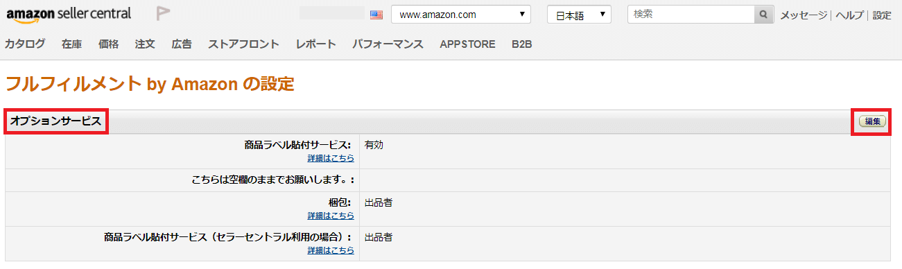
Task: Click 詳細はこちら under 商品ラベル貼付サービス
Action: click(x=331, y=158)
